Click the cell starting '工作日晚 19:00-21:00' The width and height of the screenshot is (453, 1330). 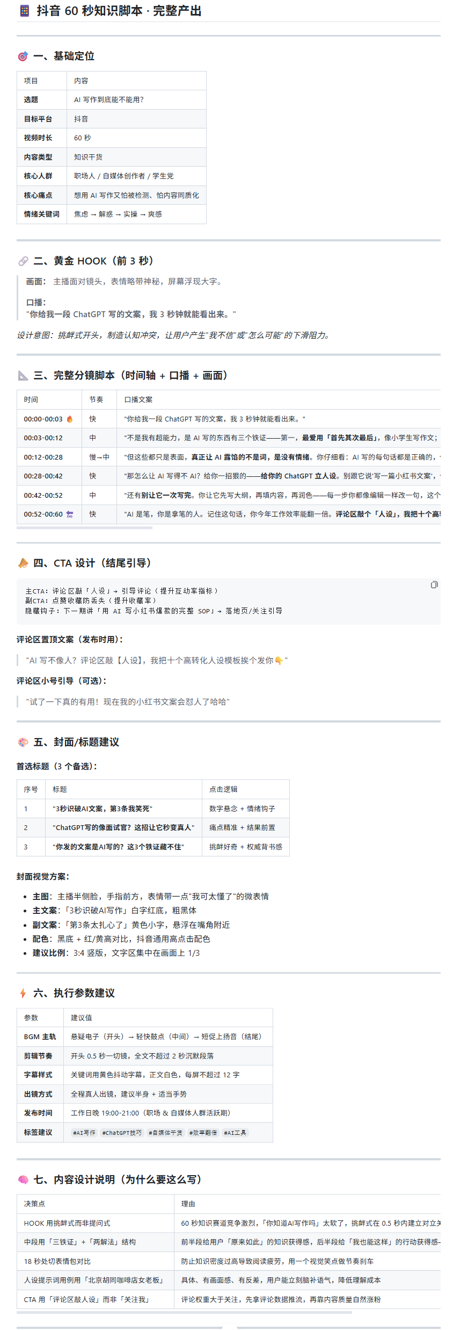(168, 1113)
